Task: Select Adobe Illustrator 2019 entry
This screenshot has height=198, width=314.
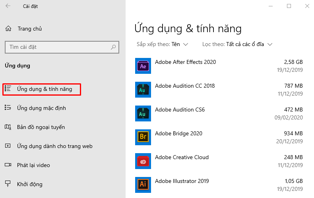Action: [x=219, y=185]
